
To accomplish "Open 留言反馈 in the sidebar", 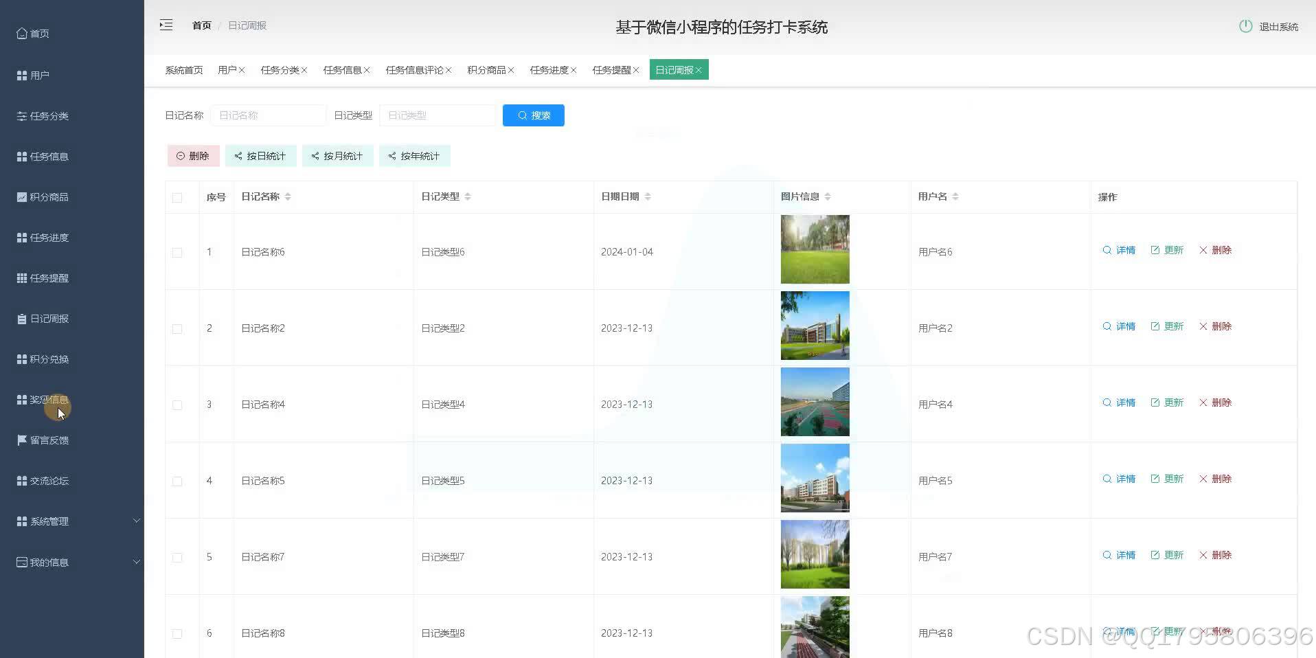I will (x=43, y=440).
